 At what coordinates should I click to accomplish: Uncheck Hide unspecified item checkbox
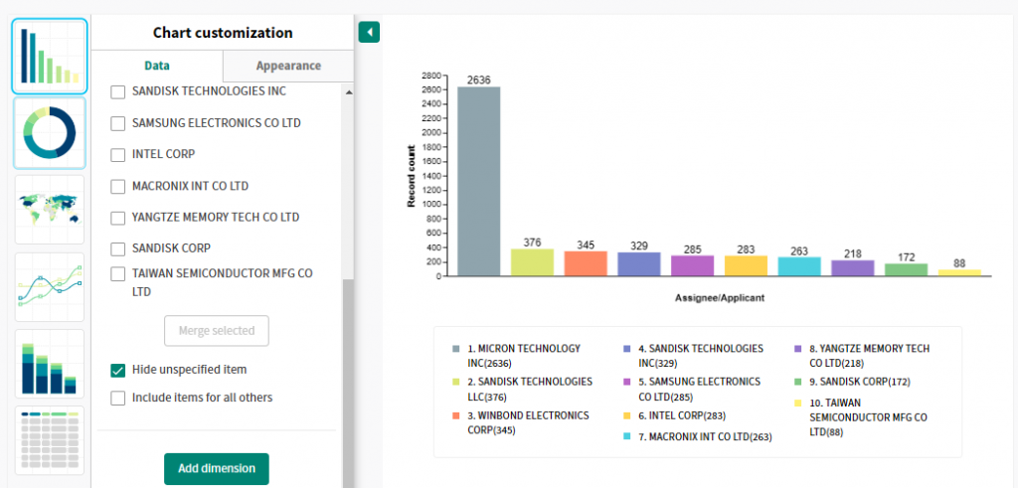tap(117, 370)
